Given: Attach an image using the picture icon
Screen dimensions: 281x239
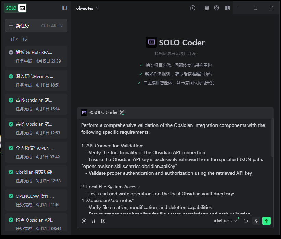Looking at the screenshot, I should 103,221.
